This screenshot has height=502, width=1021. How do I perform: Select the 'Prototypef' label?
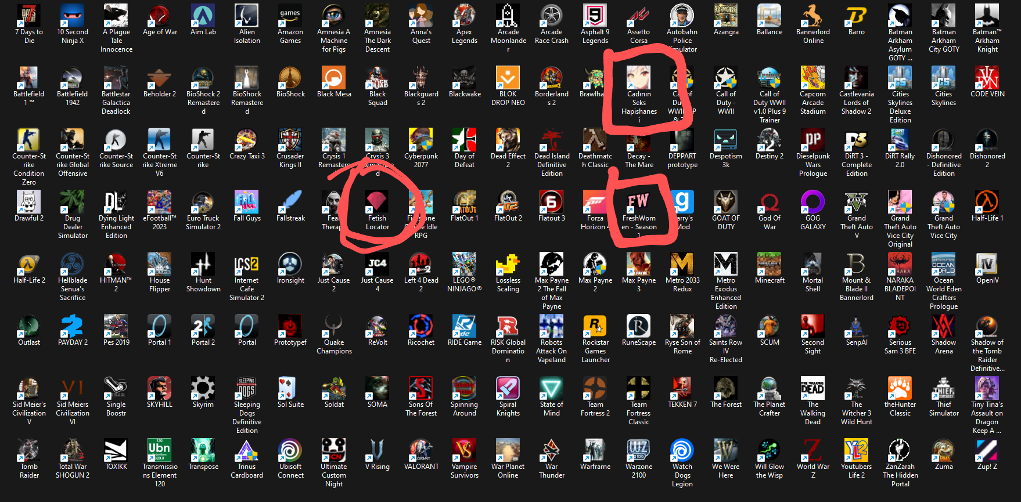coord(290,342)
